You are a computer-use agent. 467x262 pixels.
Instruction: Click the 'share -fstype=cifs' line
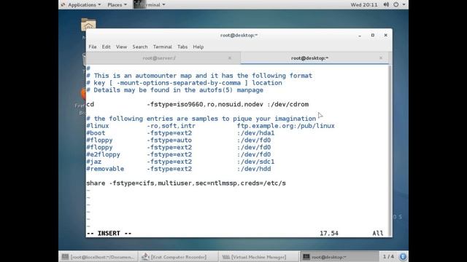(x=186, y=183)
